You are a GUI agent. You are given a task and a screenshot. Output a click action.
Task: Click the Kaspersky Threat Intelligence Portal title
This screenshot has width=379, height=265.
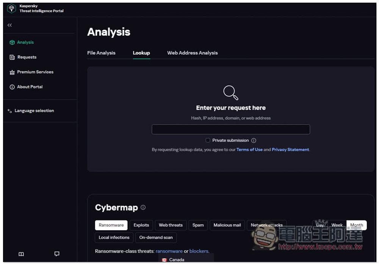click(x=41, y=8)
